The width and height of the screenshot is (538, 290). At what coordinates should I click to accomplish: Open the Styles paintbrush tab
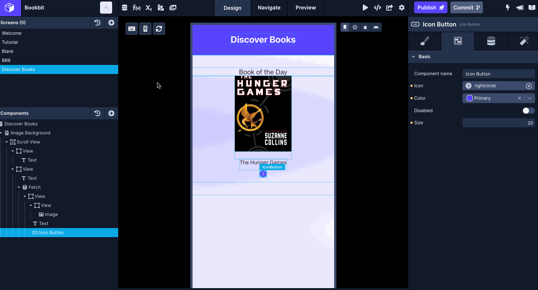[425, 41]
